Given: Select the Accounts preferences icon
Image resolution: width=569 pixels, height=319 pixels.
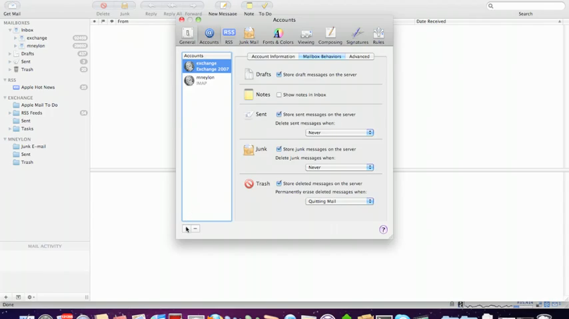Looking at the screenshot, I should tap(209, 35).
